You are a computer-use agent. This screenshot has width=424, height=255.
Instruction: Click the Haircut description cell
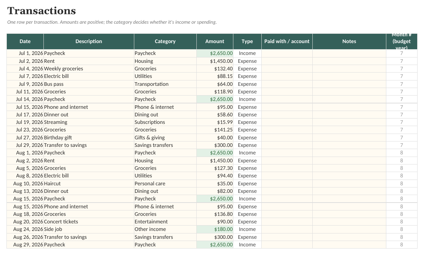[x=89, y=184]
